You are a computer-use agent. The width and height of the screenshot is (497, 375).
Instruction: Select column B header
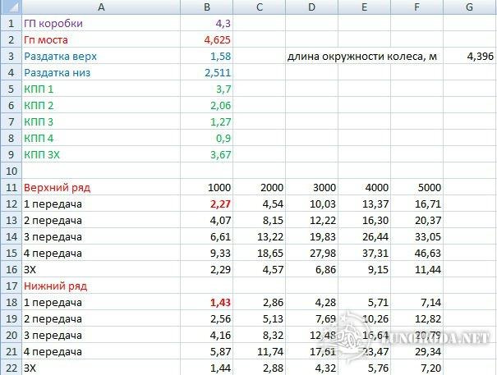point(207,7)
